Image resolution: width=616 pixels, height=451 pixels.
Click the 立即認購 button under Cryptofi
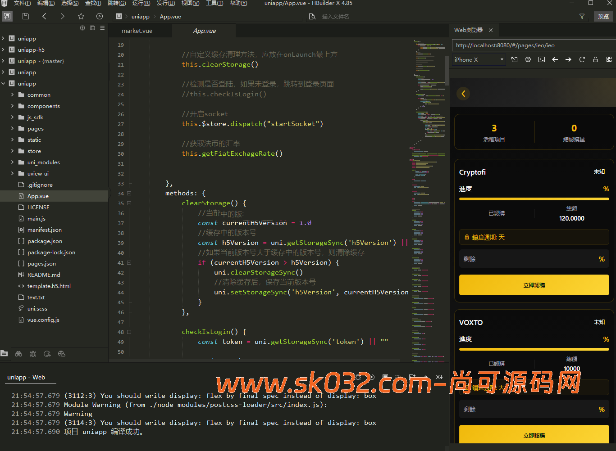[x=534, y=285]
